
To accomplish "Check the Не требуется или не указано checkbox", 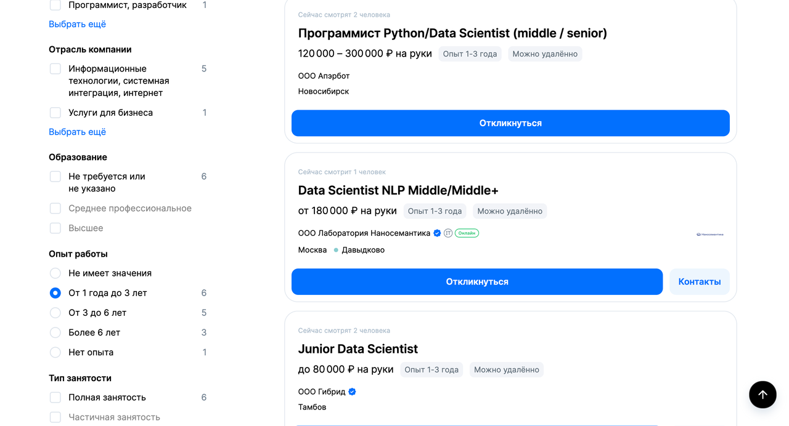I will (x=55, y=177).
